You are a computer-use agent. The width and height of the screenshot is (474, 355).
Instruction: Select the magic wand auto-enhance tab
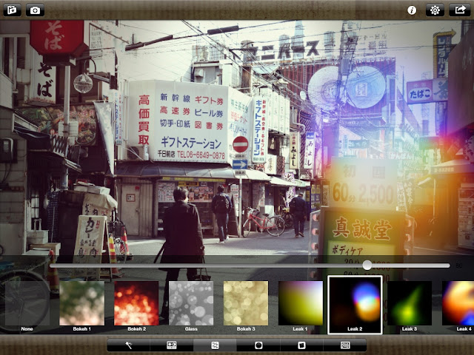coord(128,345)
